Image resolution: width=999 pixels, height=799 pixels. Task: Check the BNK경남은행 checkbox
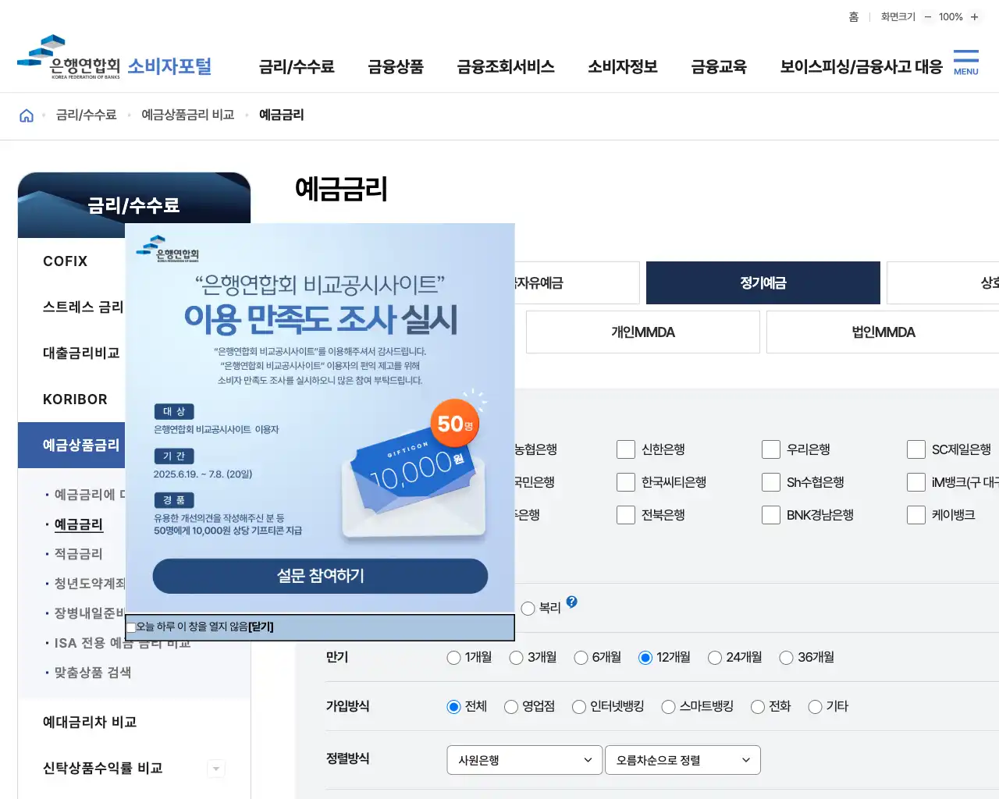[770, 515]
